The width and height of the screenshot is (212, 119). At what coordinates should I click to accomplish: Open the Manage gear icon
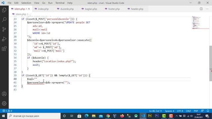point(4,103)
